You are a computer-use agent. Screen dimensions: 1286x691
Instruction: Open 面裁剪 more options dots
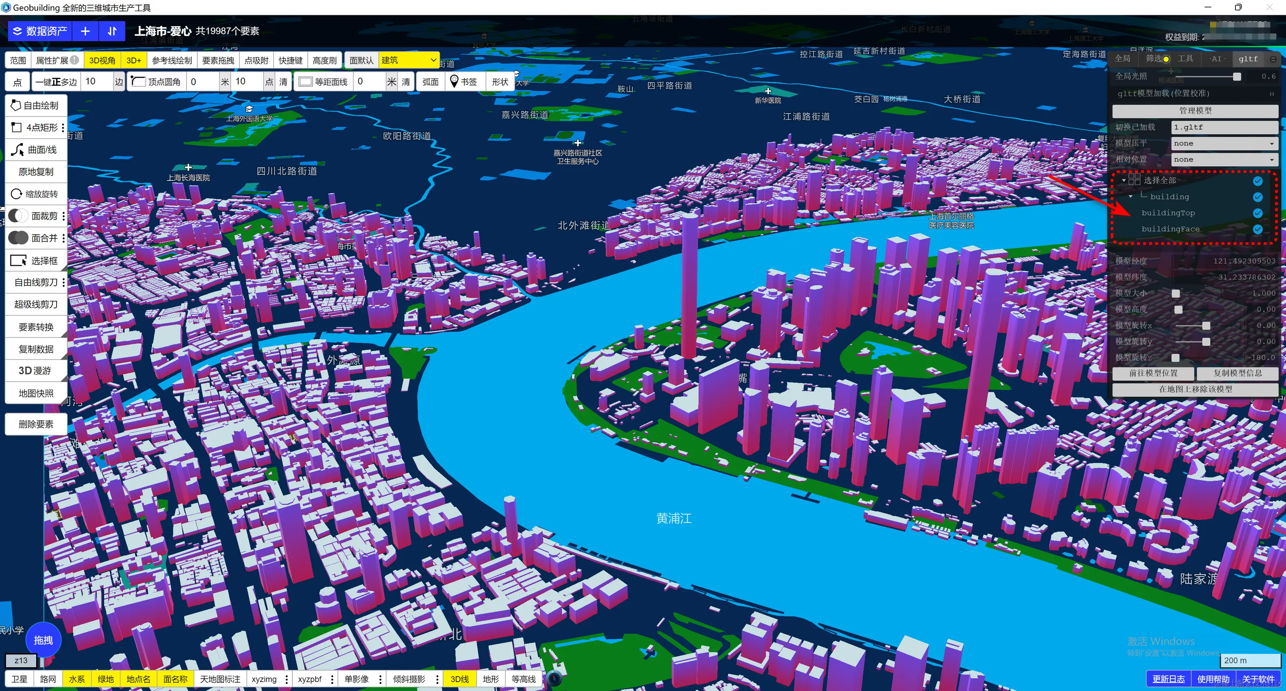pyautogui.click(x=63, y=216)
